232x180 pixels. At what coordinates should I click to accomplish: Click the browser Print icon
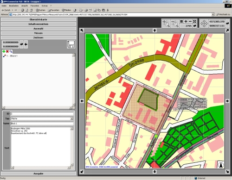pos(86,10)
